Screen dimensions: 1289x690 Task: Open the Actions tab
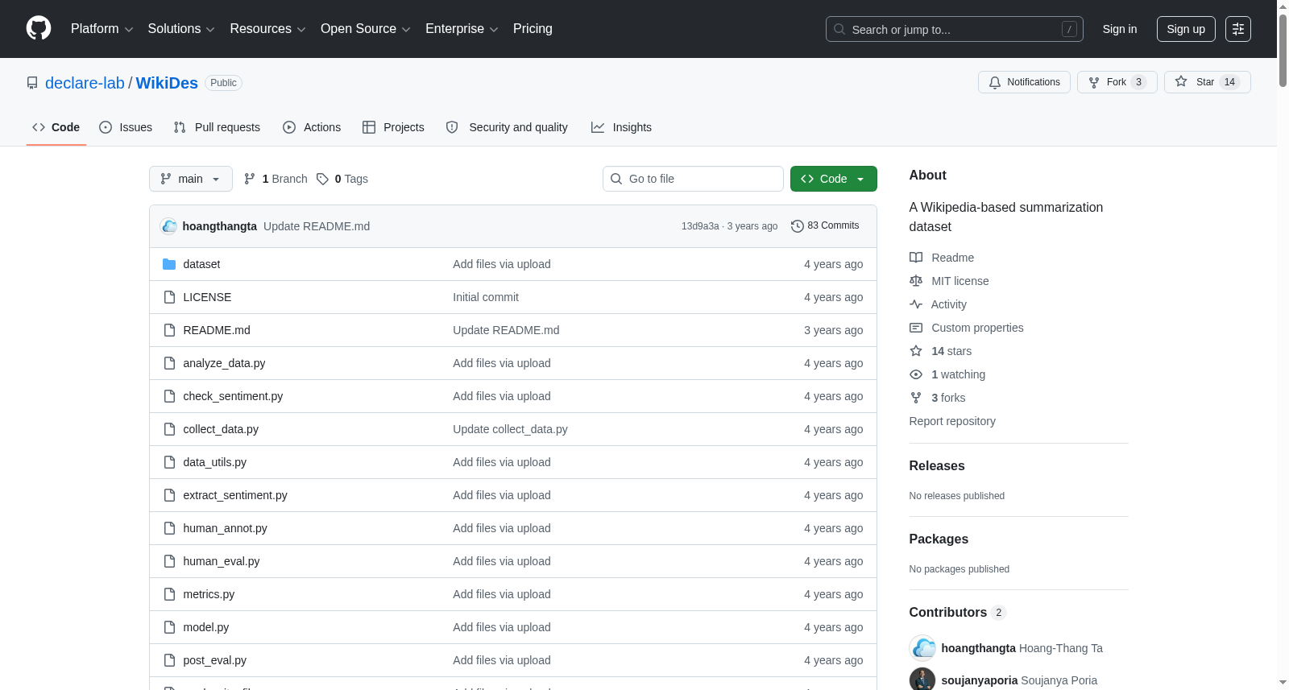tap(312, 127)
